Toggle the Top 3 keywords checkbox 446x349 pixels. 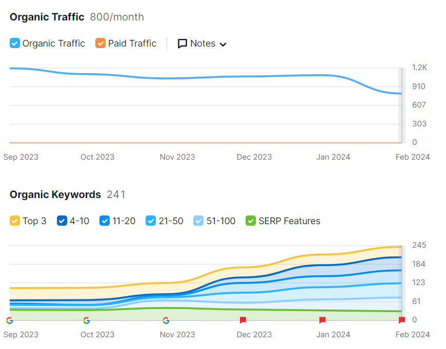[x=15, y=221]
